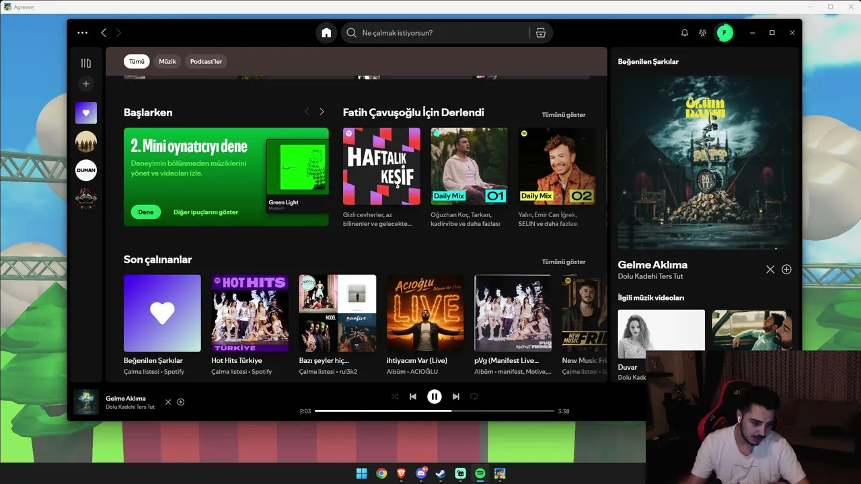Open the DUMAN artist from the sidebar
Screen dimensions: 861x484
(x=86, y=170)
